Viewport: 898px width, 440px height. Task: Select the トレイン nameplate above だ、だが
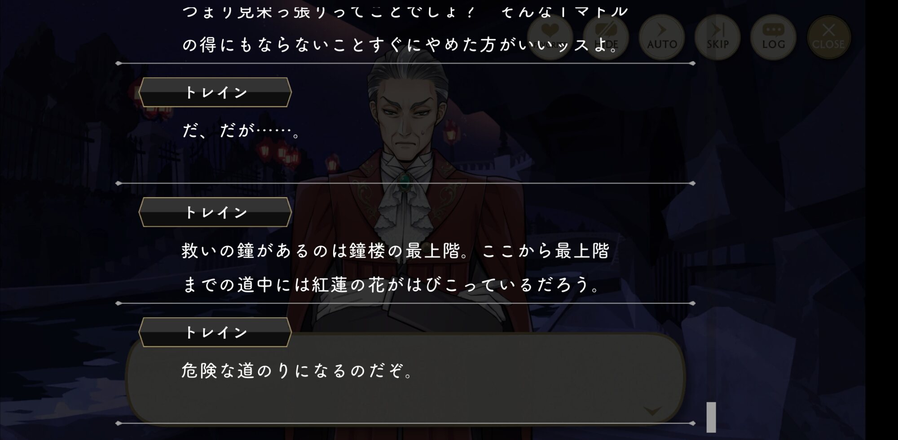pyautogui.click(x=215, y=92)
